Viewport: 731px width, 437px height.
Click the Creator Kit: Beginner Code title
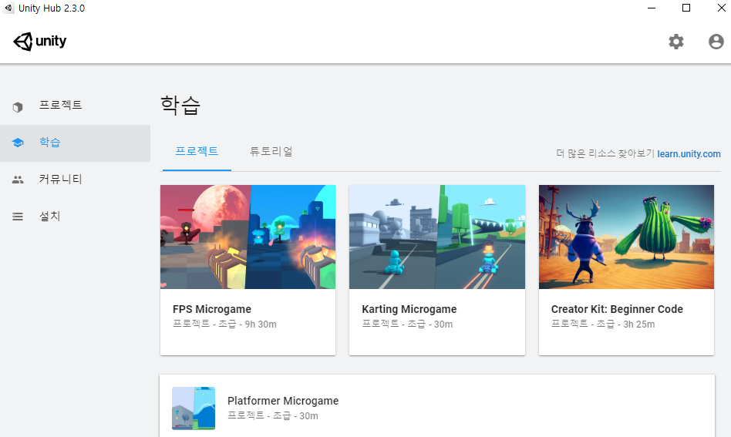pos(617,309)
